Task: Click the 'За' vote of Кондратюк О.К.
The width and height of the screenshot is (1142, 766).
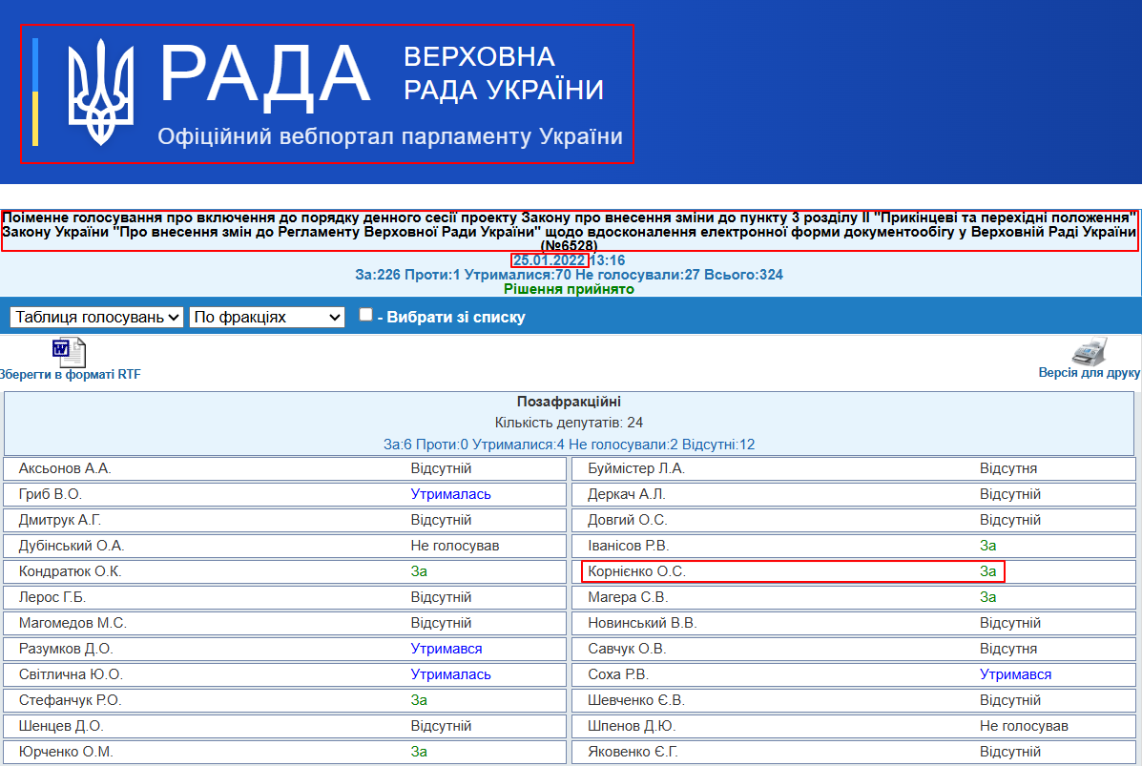Action: pyautogui.click(x=419, y=570)
